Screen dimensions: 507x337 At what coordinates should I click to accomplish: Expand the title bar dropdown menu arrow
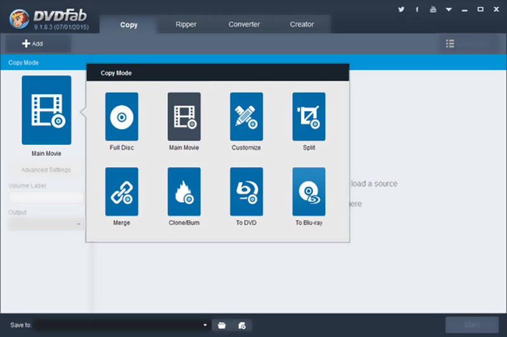[x=449, y=9]
